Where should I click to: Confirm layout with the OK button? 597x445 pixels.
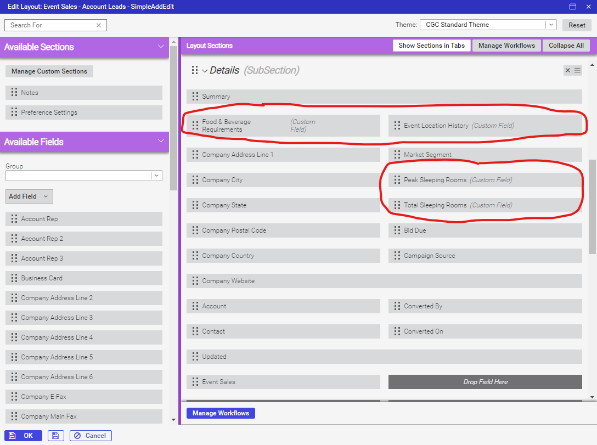click(23, 436)
